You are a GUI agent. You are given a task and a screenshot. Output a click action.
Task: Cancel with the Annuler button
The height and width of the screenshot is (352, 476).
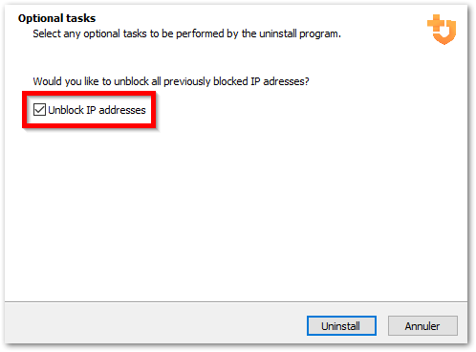422,325
